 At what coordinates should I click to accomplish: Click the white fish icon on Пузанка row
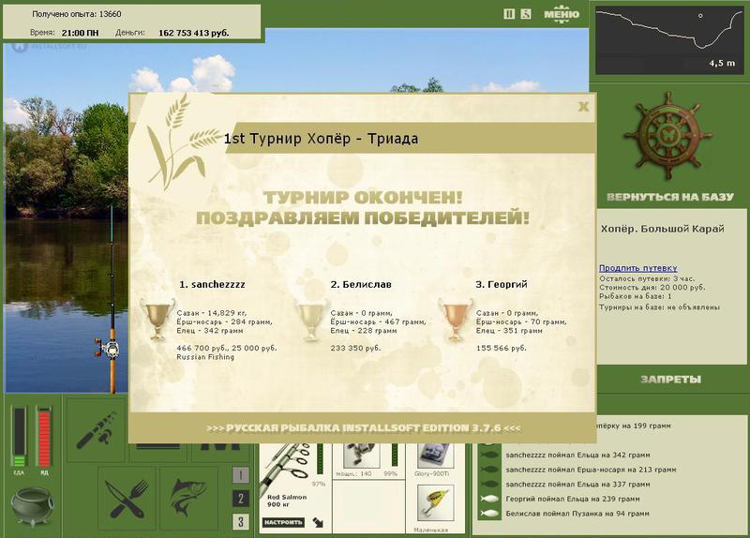(489, 514)
